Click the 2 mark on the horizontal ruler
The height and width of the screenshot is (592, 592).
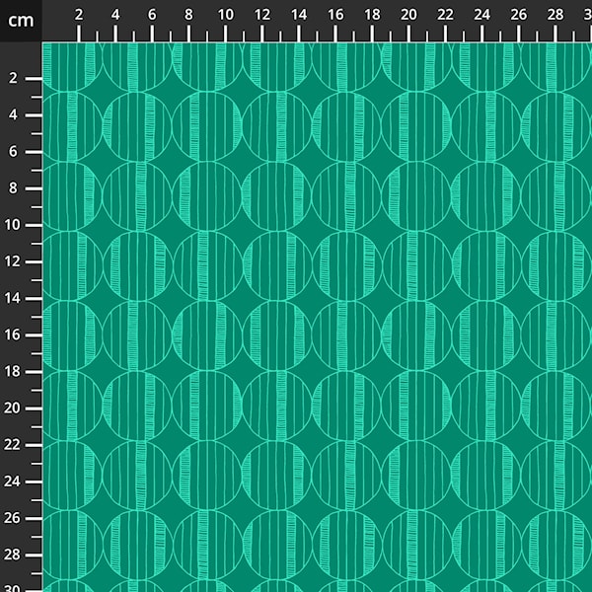coord(79,15)
